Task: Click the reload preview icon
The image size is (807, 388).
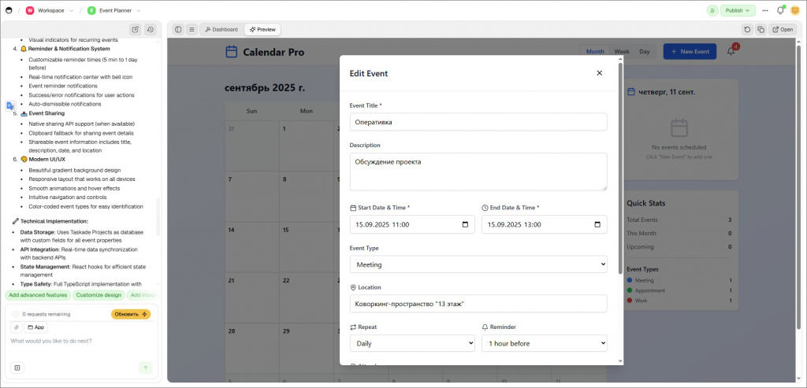Action: click(747, 30)
